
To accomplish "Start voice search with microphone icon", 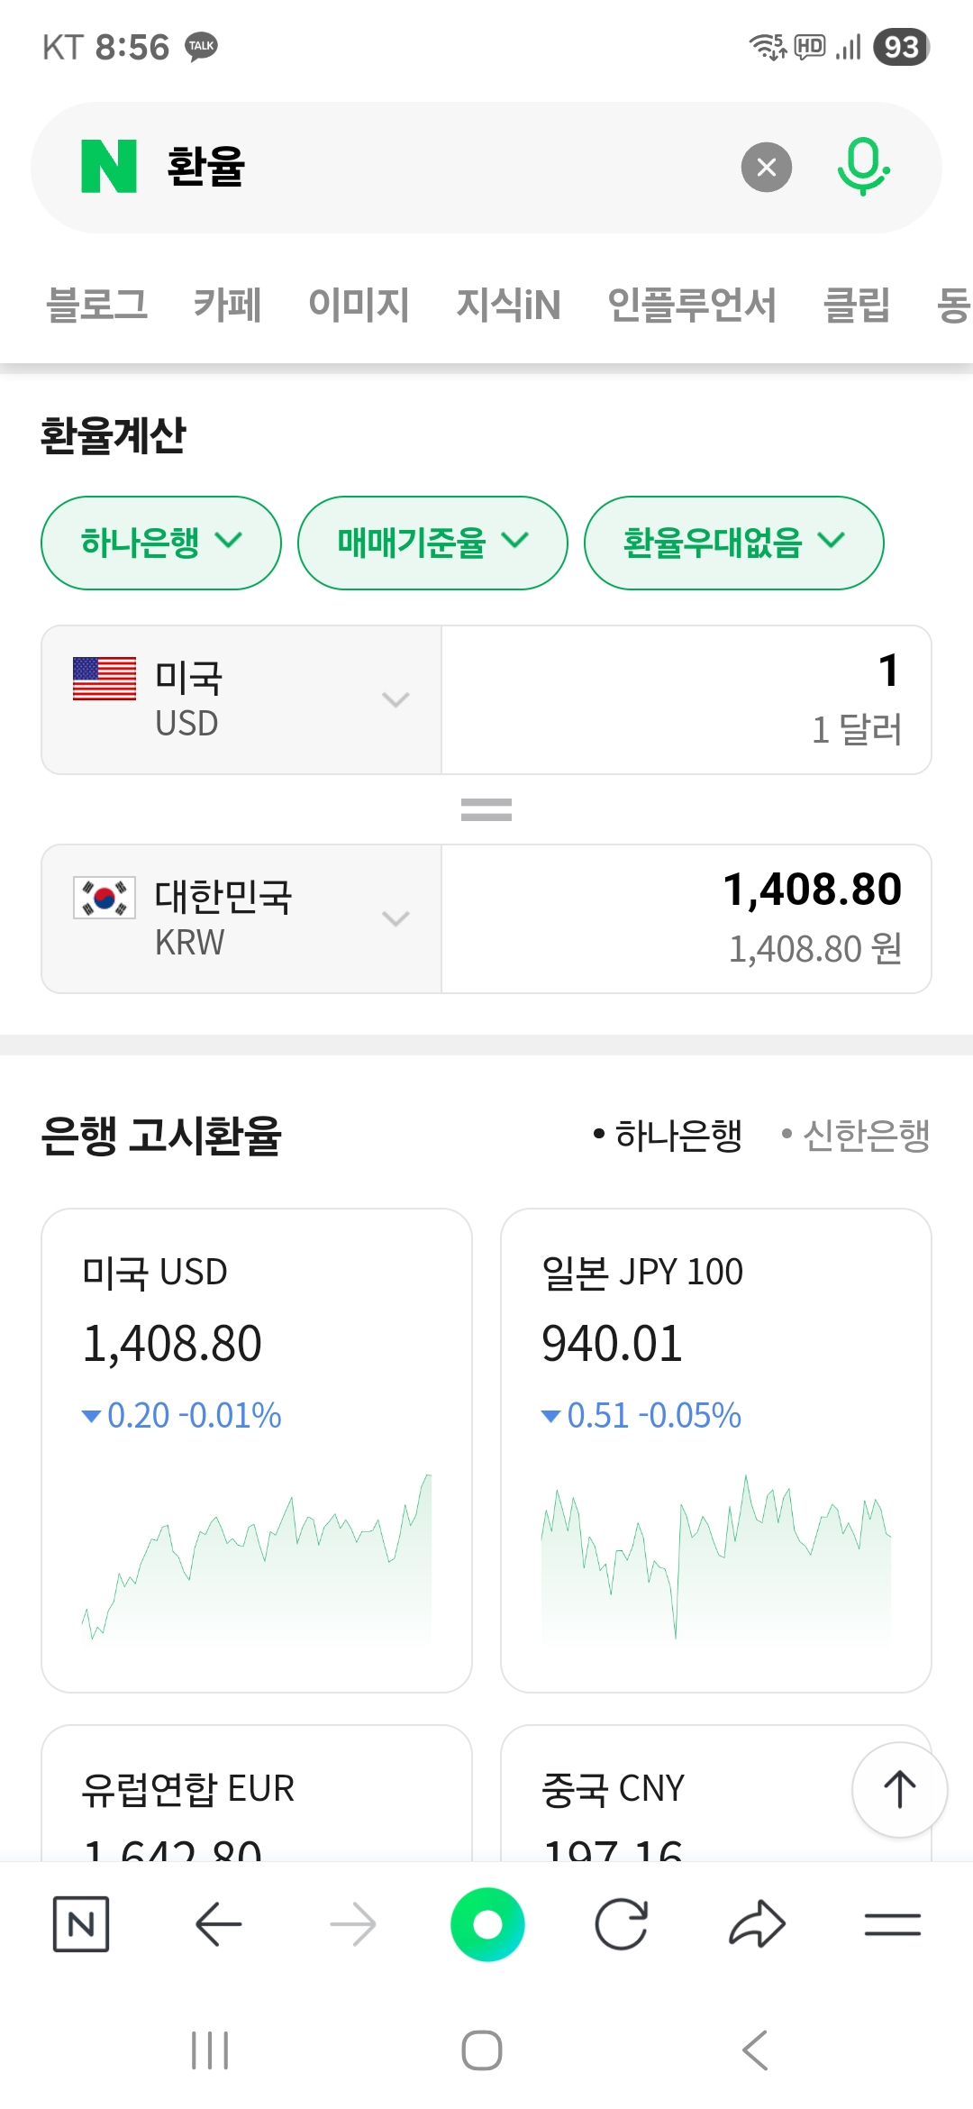I will (863, 167).
